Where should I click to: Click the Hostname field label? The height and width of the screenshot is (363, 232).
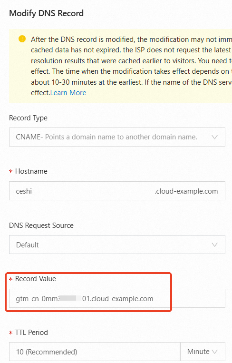click(x=31, y=171)
